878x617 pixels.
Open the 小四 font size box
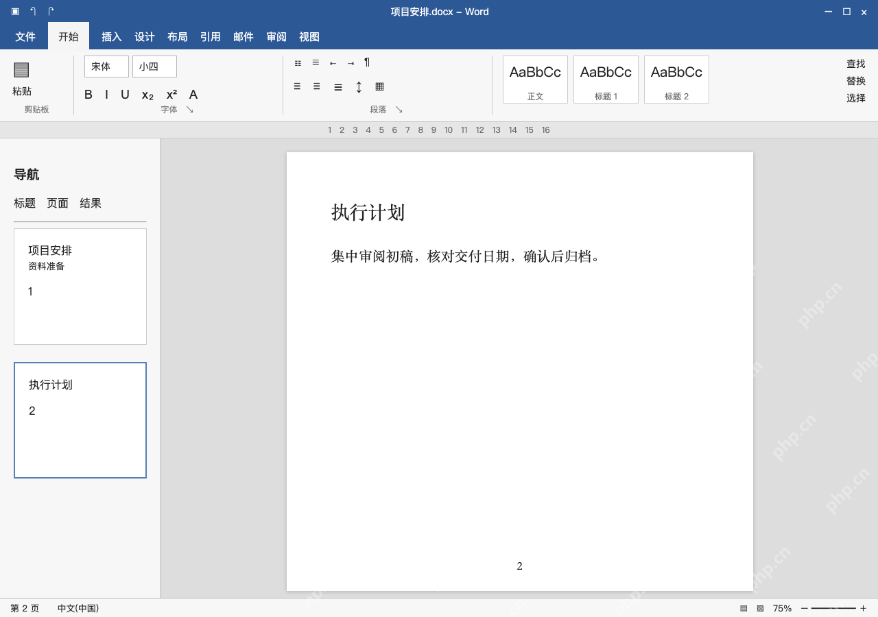(154, 66)
